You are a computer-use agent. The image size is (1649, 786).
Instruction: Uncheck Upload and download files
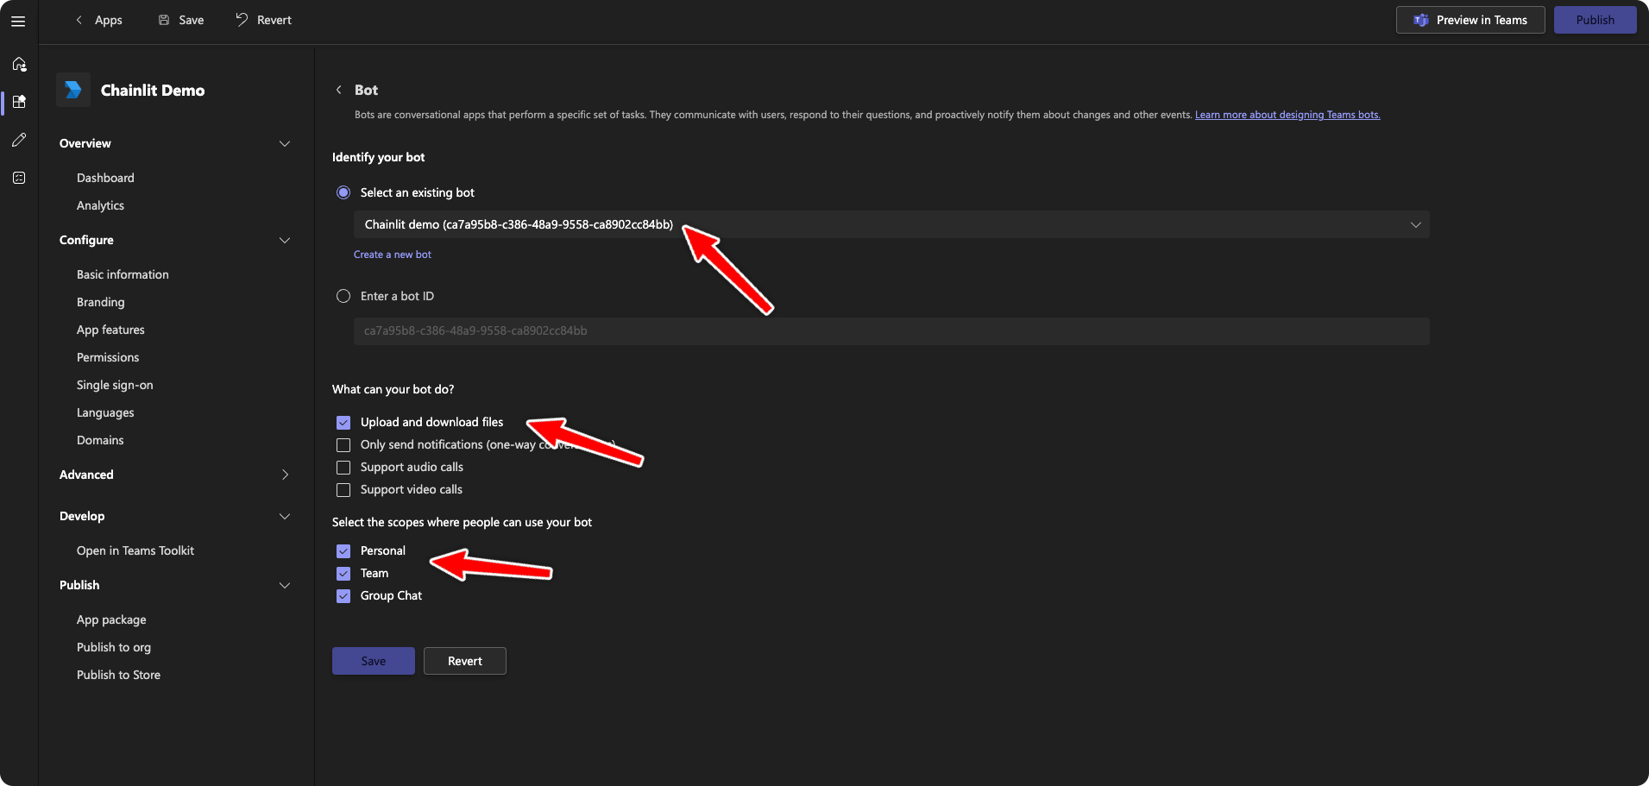[343, 423]
